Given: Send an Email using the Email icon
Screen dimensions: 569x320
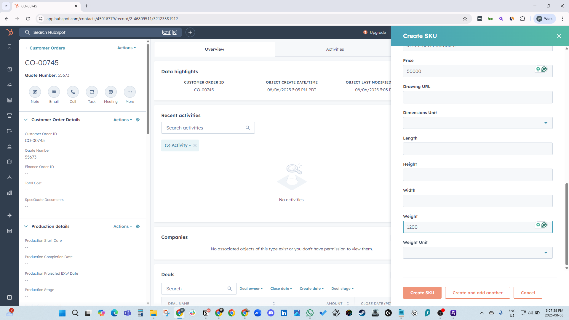Looking at the screenshot, I should (x=54, y=92).
